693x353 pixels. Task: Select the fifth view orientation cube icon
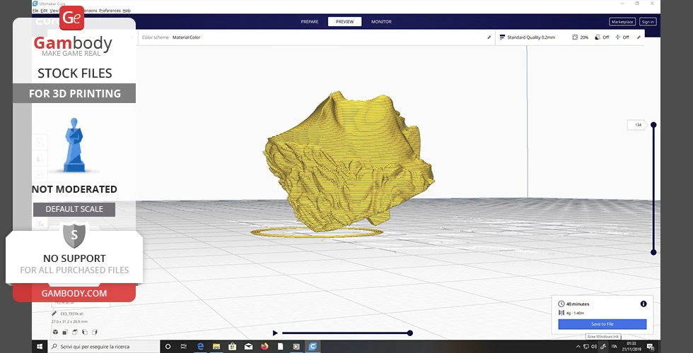(95, 333)
